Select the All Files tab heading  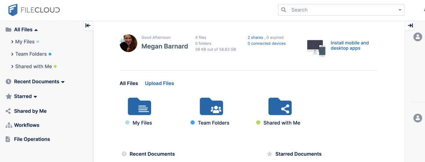(129, 83)
